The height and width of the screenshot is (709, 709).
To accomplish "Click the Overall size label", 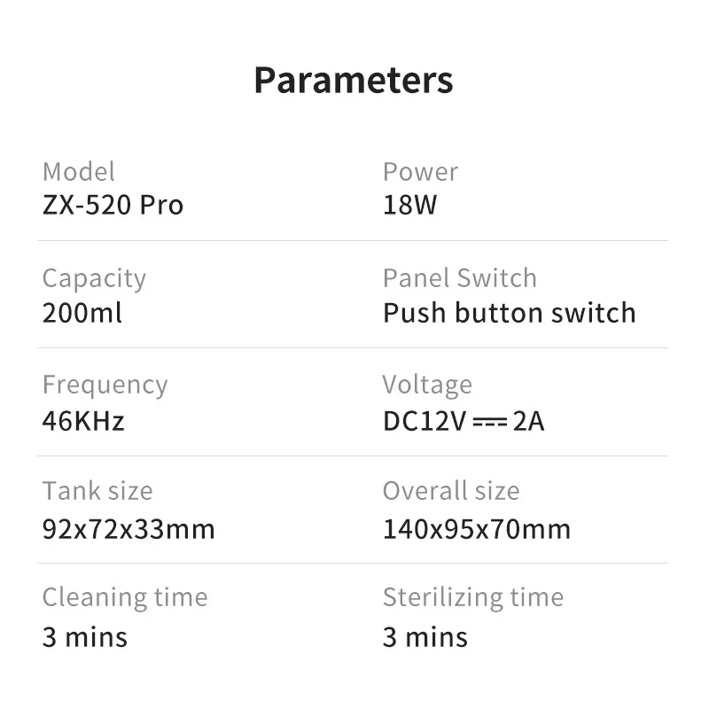I will (451, 491).
